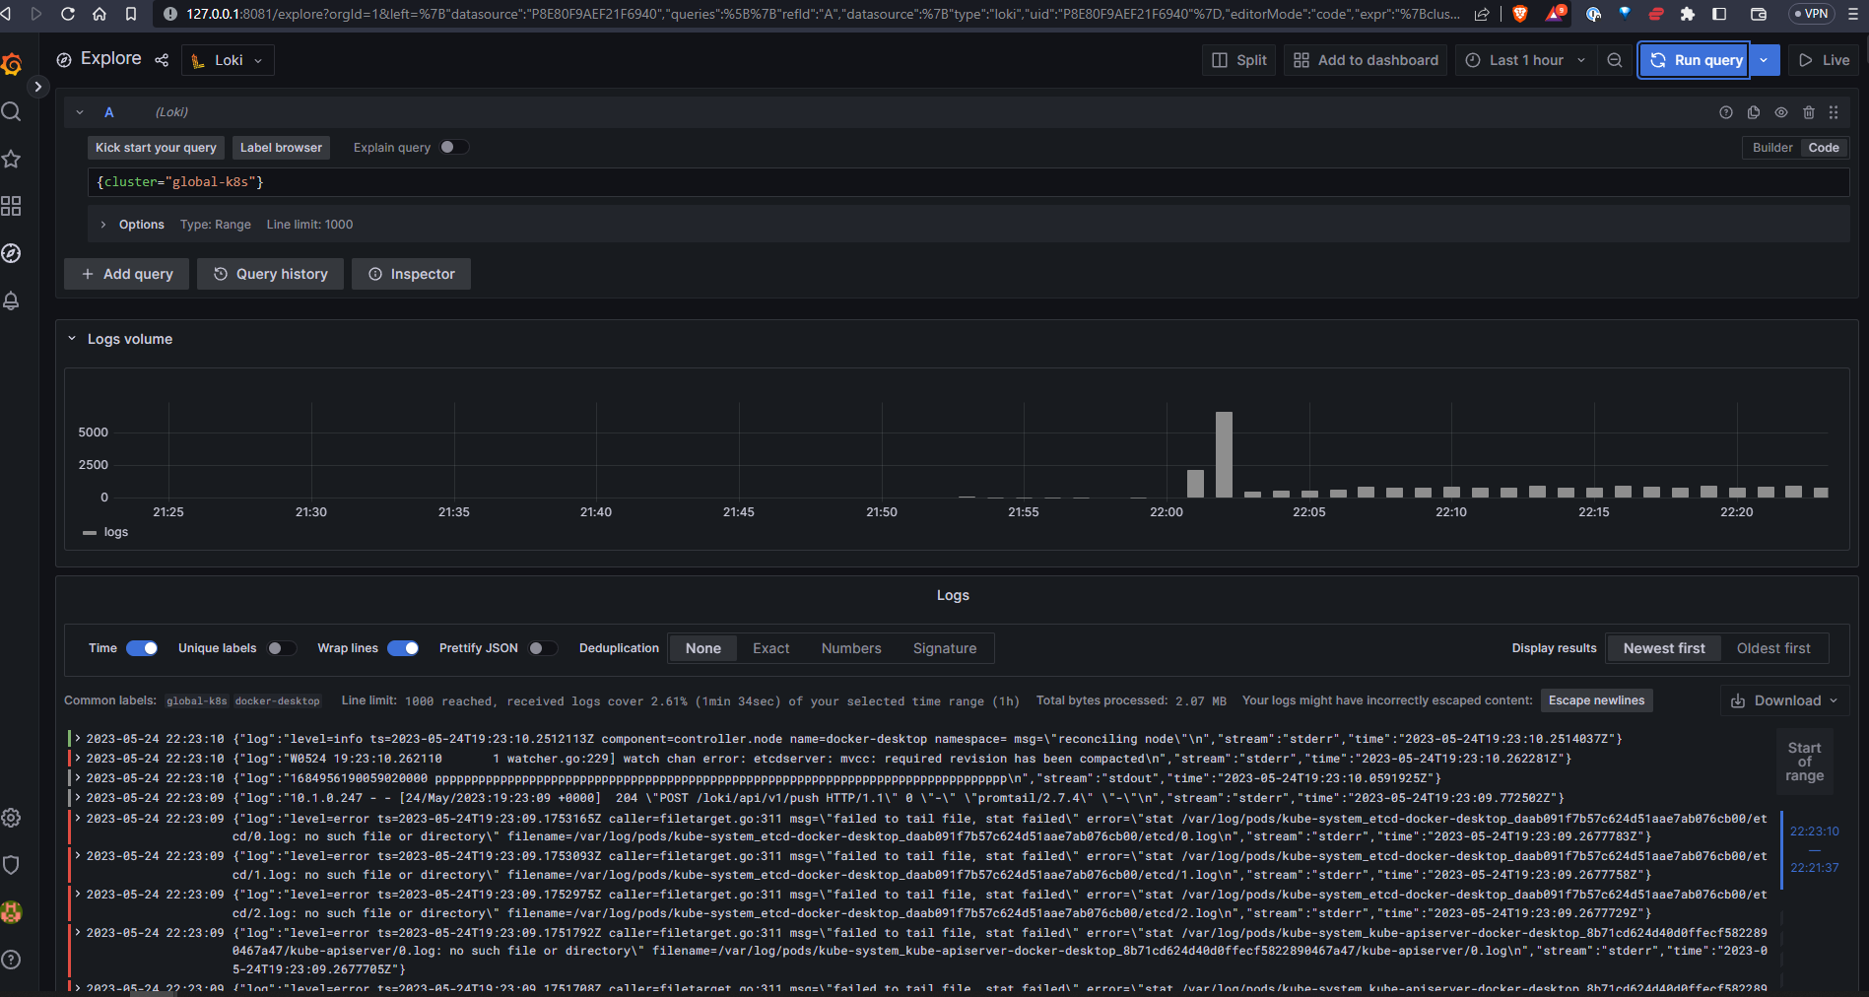Select Numbers deduplication

(851, 648)
